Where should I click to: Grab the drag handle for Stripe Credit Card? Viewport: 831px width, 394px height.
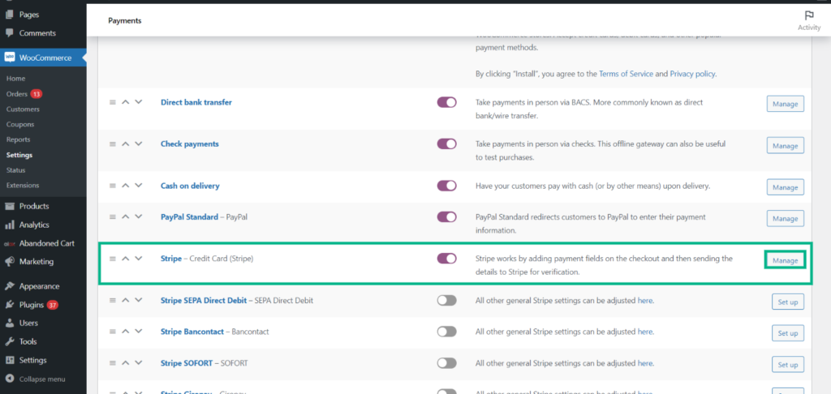pyautogui.click(x=112, y=259)
